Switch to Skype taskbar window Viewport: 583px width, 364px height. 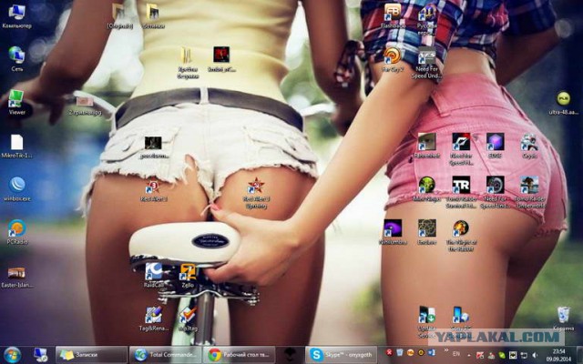[x=341, y=355]
